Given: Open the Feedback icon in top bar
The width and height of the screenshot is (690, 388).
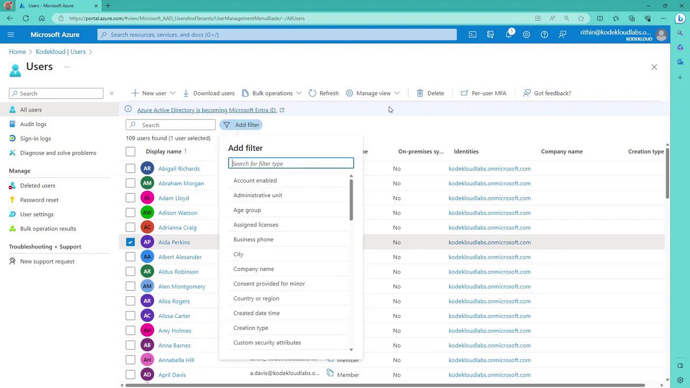Looking at the screenshot, I should click(x=562, y=34).
